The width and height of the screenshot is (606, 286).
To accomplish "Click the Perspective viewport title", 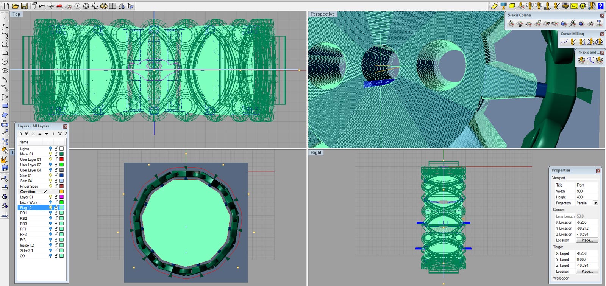I will [x=322, y=14].
